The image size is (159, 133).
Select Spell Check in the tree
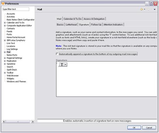point(12,70)
